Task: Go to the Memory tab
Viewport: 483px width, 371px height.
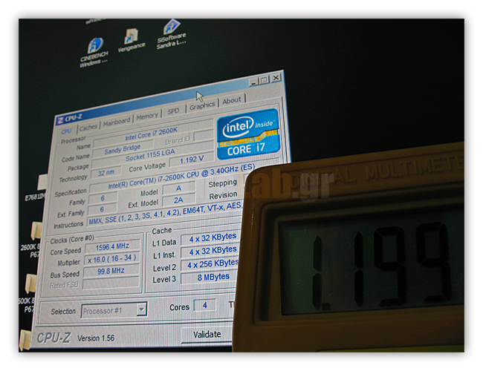Action: (x=146, y=116)
